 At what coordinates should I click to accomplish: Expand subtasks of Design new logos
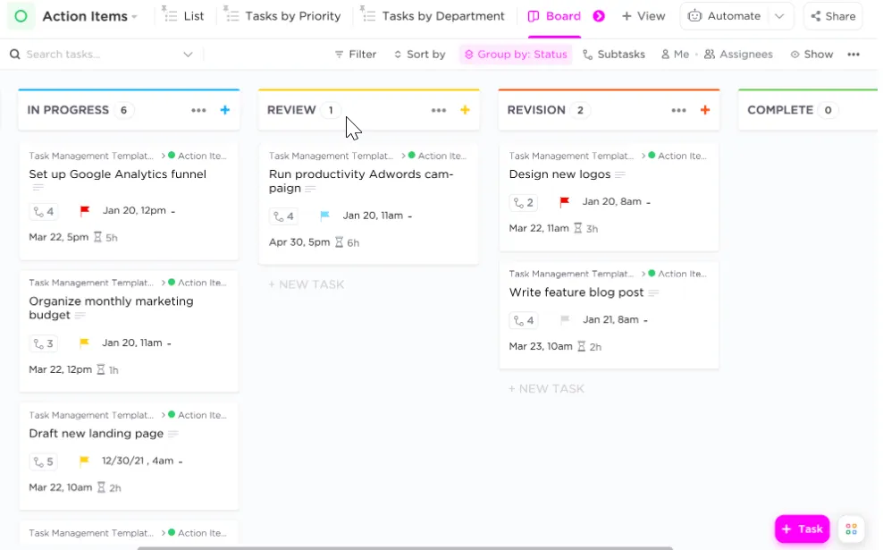point(524,202)
